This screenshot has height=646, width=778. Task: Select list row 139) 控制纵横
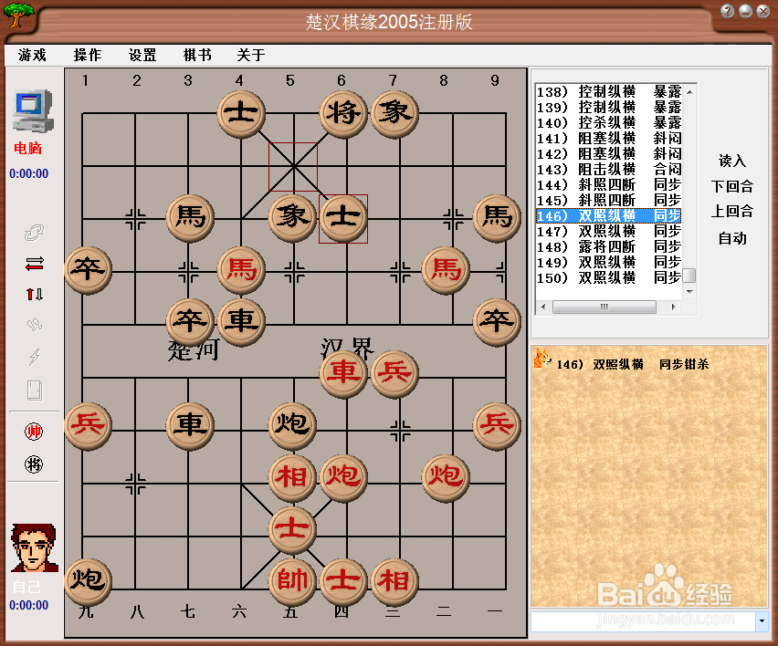click(609, 107)
